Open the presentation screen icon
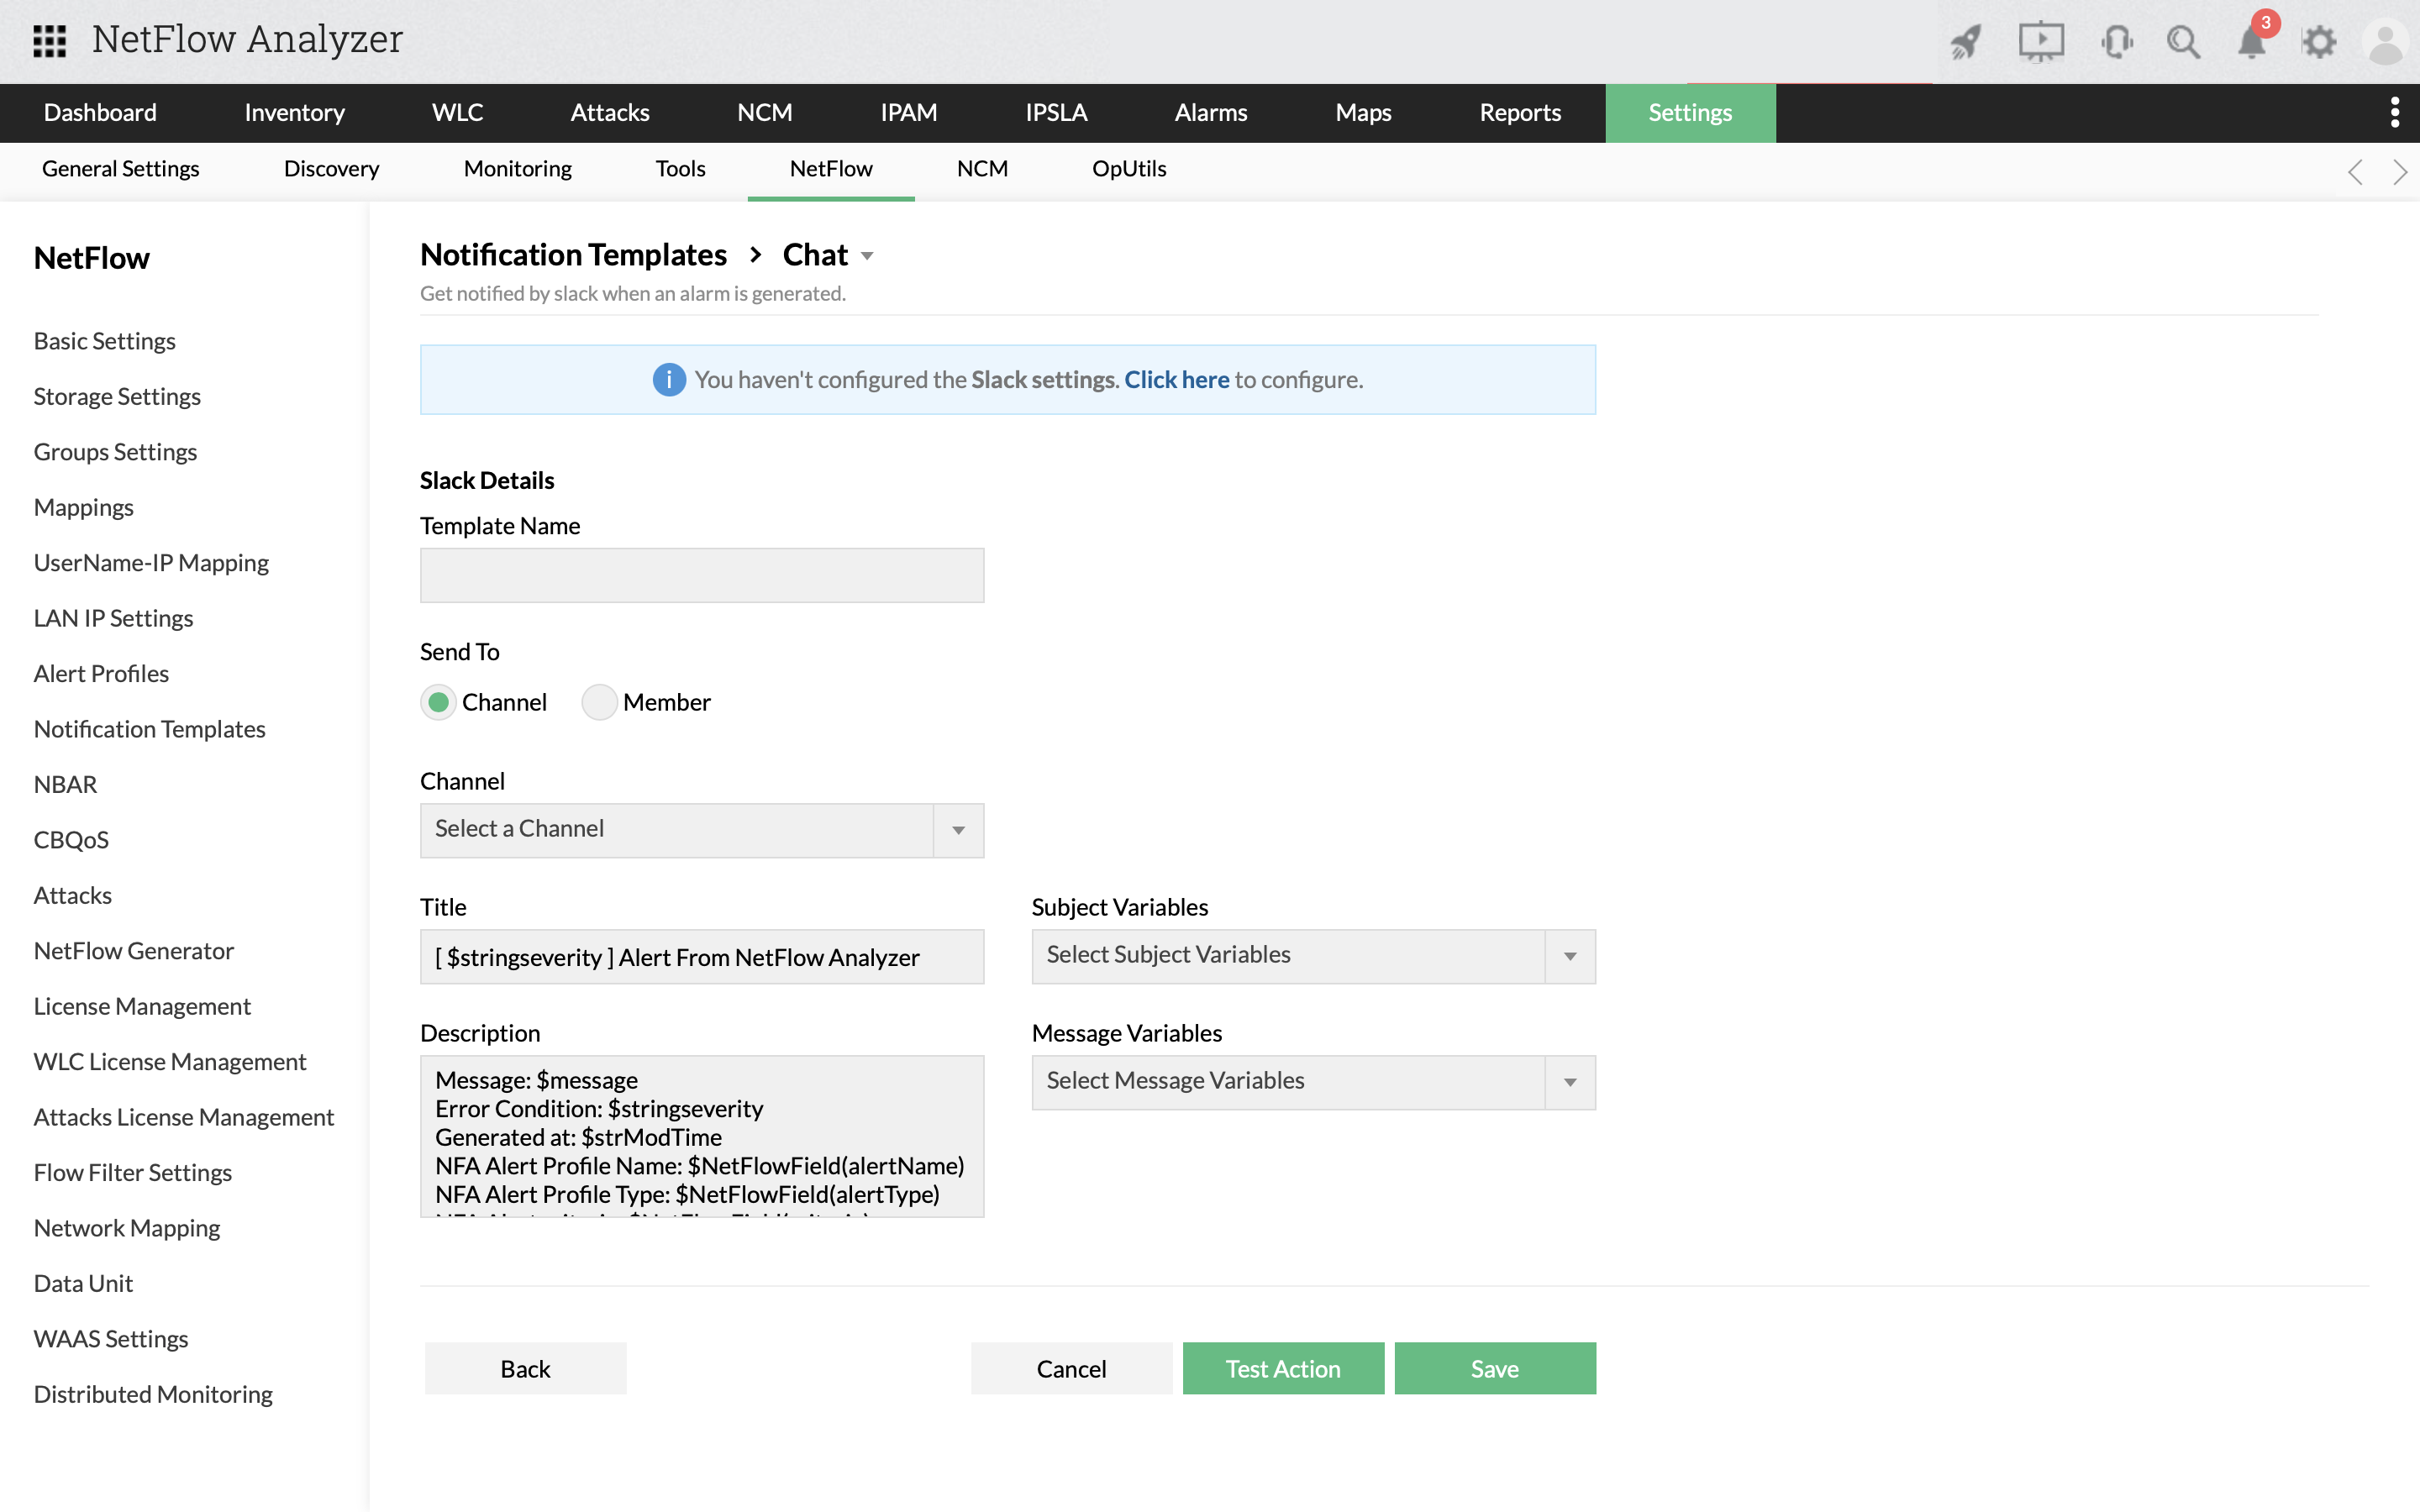The height and width of the screenshot is (1512, 2420). coord(2040,42)
